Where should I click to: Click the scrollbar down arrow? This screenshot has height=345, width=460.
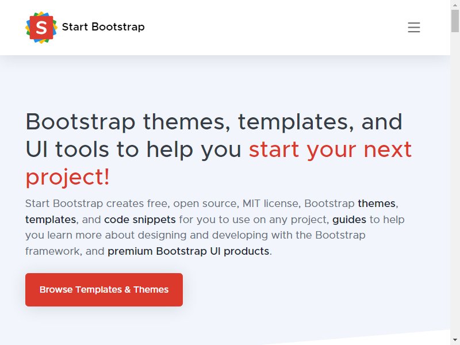[x=455, y=340]
